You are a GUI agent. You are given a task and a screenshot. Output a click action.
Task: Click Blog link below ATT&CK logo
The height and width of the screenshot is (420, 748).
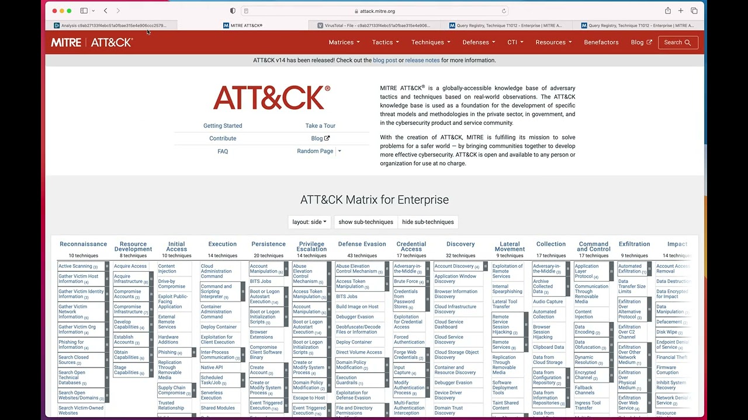point(320,138)
